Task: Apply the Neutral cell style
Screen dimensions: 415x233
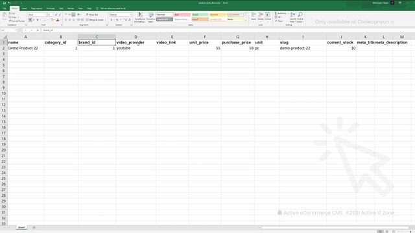Action: (218, 14)
